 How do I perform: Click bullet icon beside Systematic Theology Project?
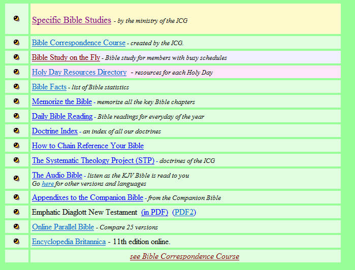[x=17, y=160]
